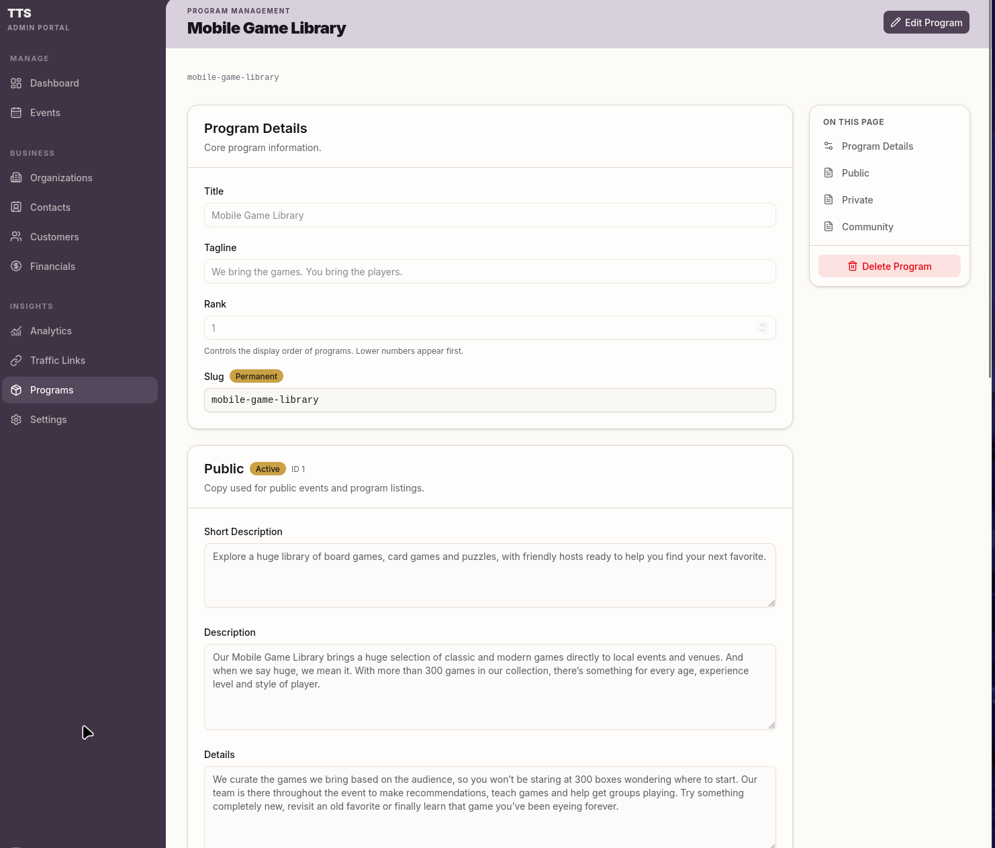Click the Tagline input field
The height and width of the screenshot is (848, 995).
pyautogui.click(x=489, y=271)
